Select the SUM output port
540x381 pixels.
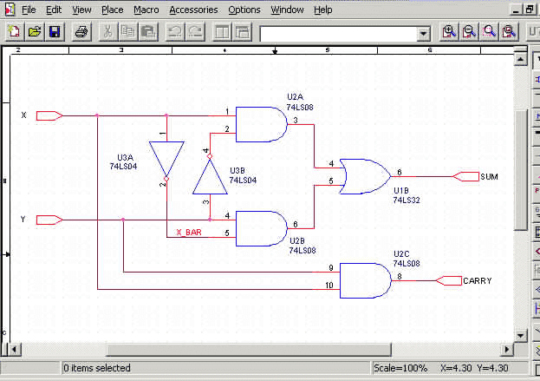tap(465, 176)
